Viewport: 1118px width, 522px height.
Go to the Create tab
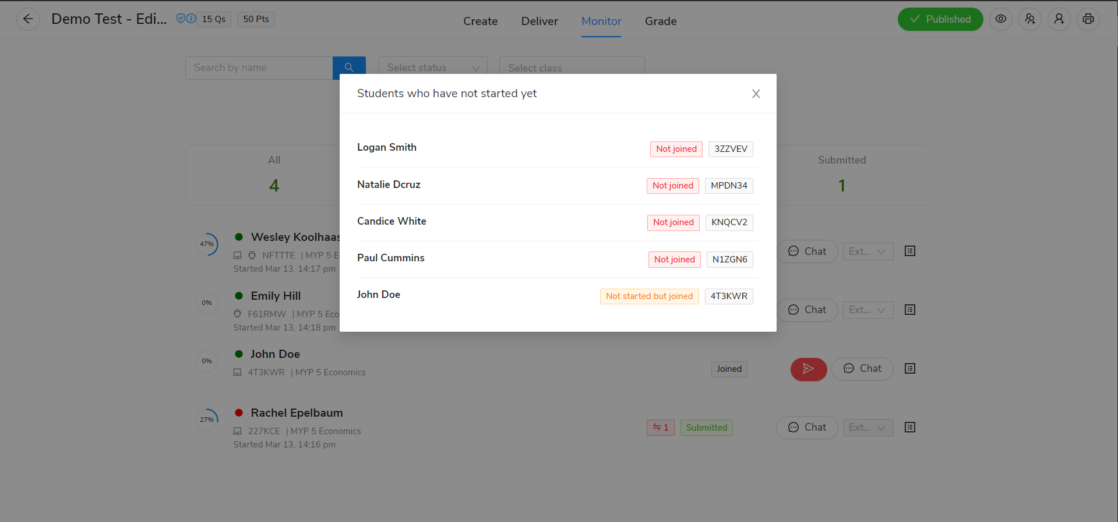(480, 22)
